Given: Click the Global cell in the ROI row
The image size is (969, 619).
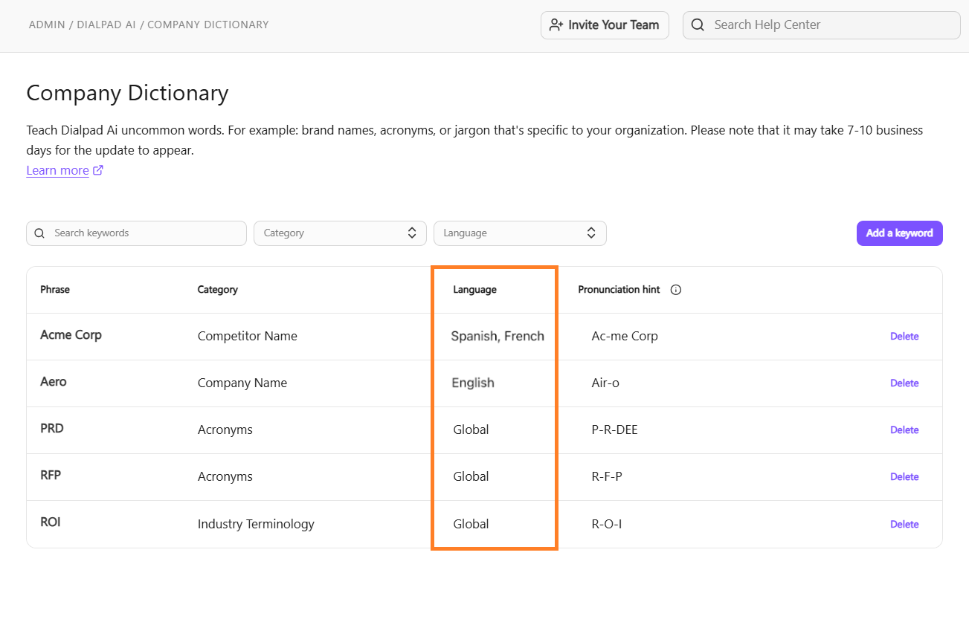Looking at the screenshot, I should [x=471, y=524].
